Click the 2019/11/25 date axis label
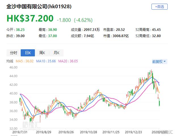The width and height of the screenshot is (175, 136). pyautogui.click(x=111, y=132)
